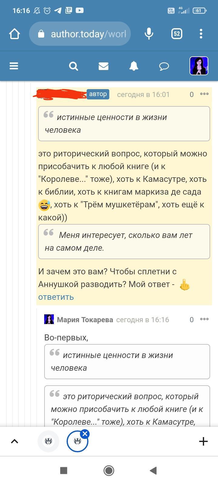Image resolution: width=218 pixels, height=485 pixels.
Task: Open the options menu on the author's comment
Action: coord(204,94)
